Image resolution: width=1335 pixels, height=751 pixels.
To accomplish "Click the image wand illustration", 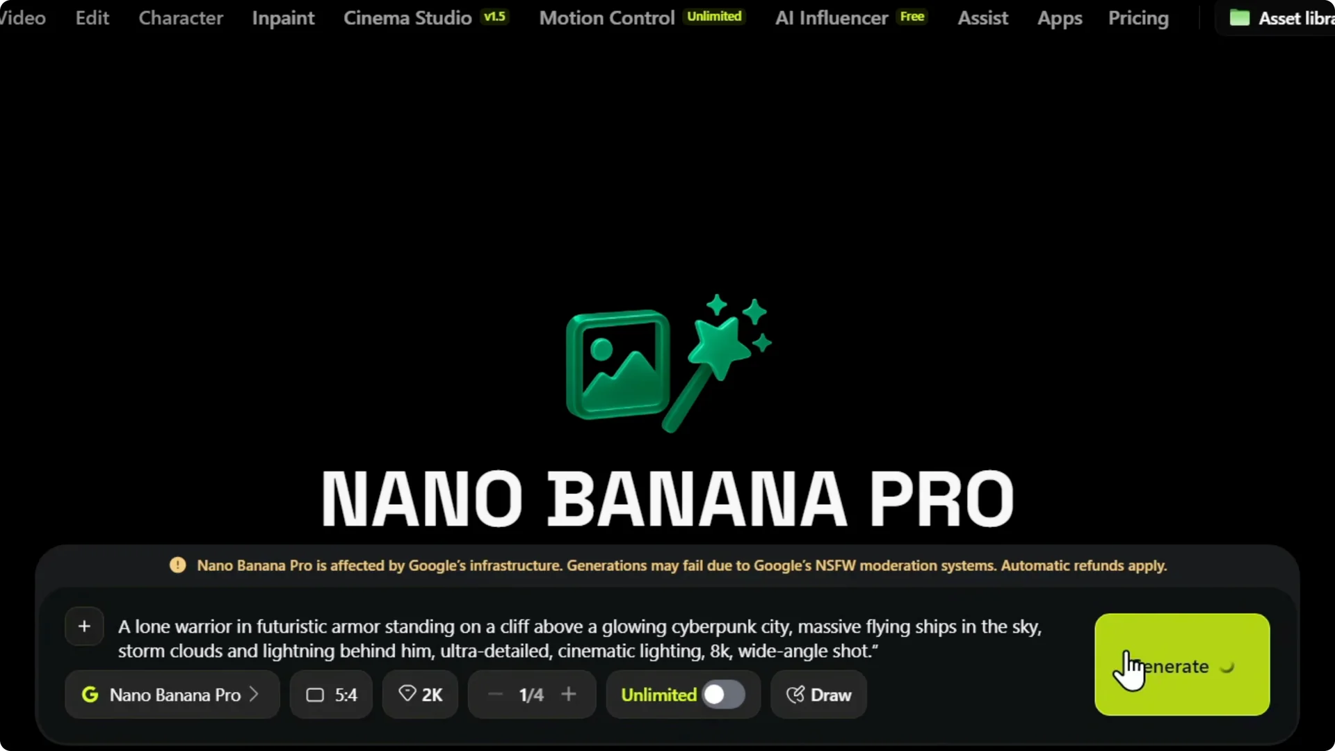I will (x=668, y=363).
